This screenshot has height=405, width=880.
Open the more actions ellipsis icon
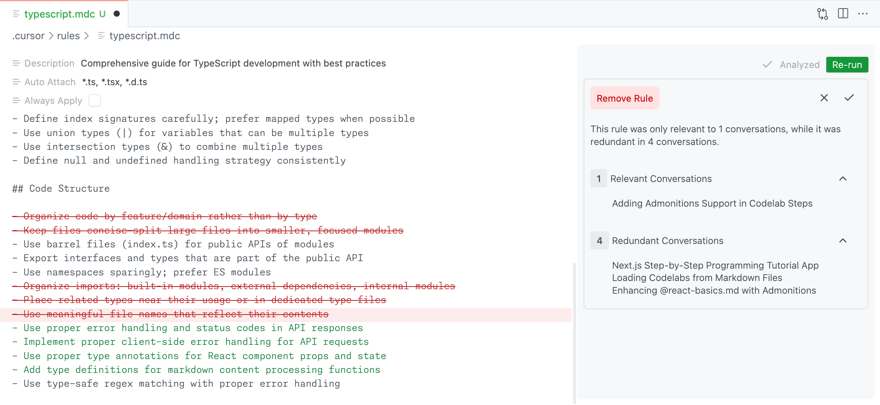click(864, 13)
